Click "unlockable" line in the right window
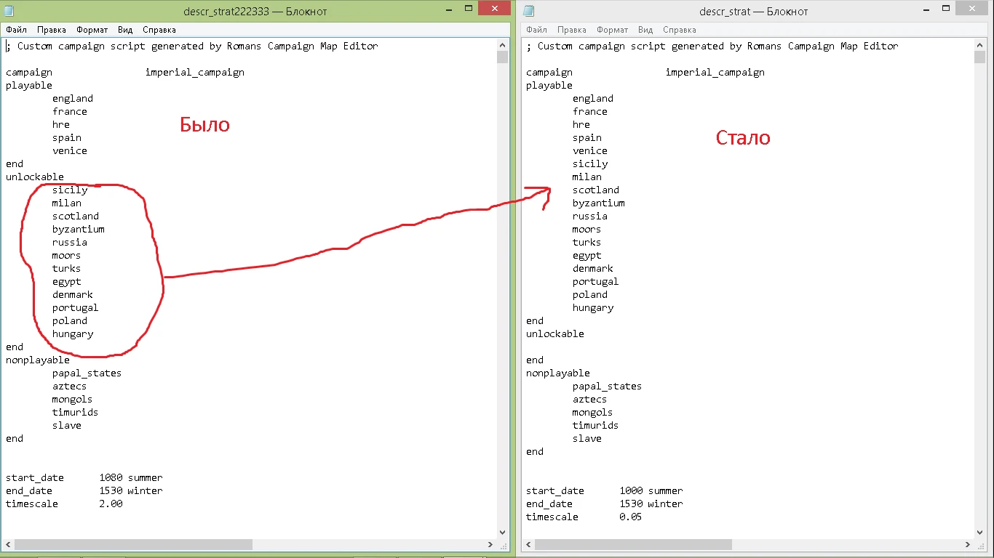Image resolution: width=994 pixels, height=558 pixels. (555, 333)
